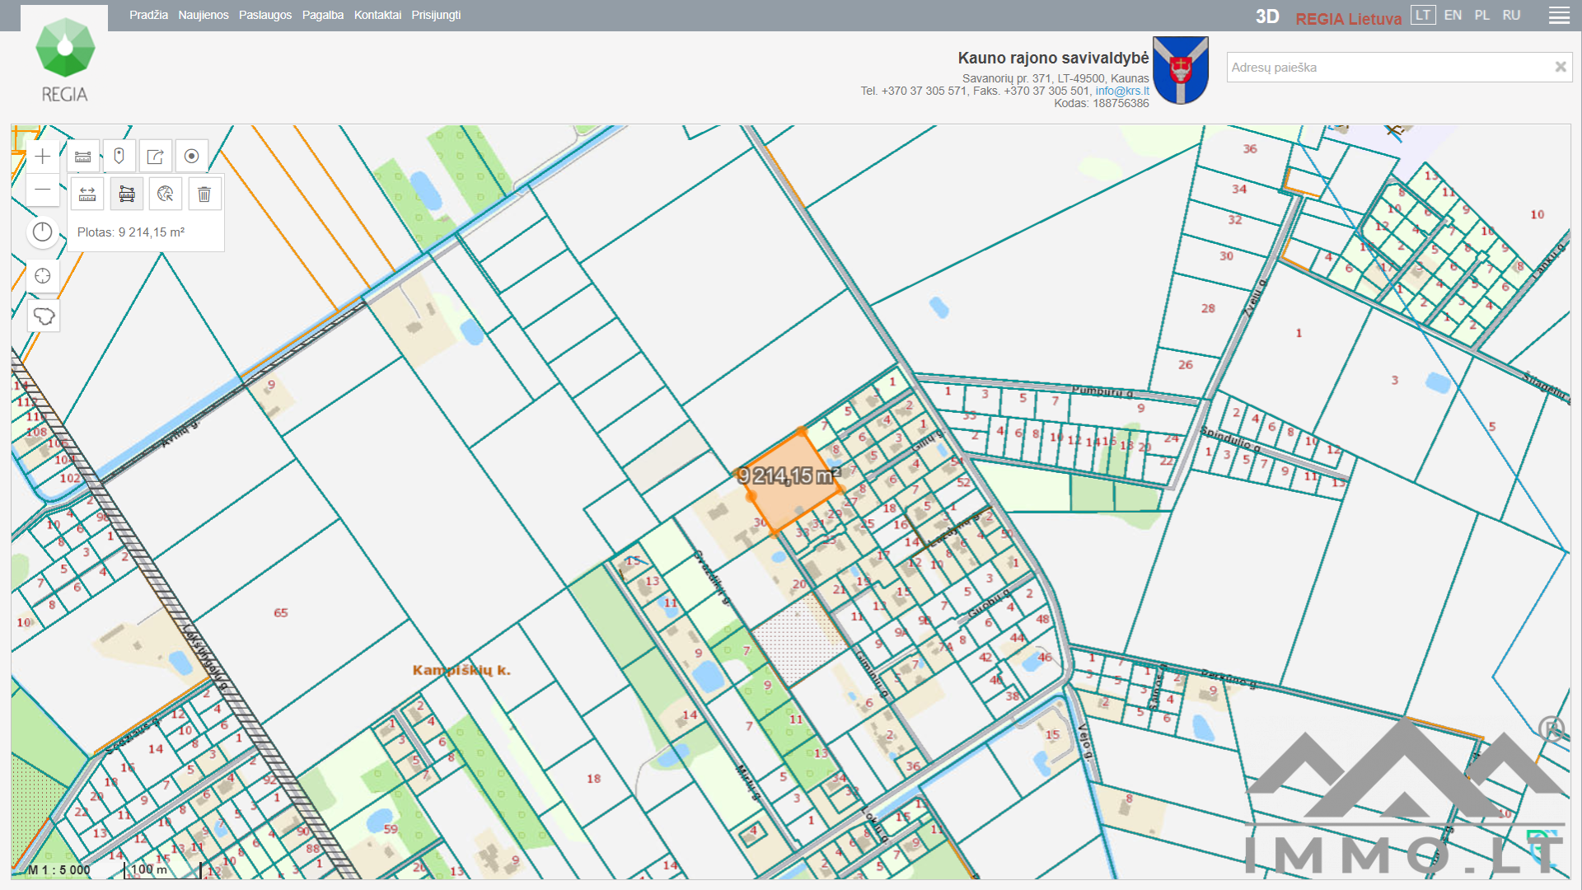Open REGIA Lietuva link
1582x890 pixels.
(1348, 19)
